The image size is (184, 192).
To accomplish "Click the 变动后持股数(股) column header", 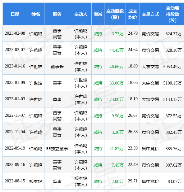I will [172, 14].
